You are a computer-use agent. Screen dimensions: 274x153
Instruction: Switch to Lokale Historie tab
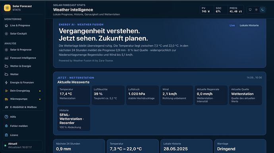[249, 25]
